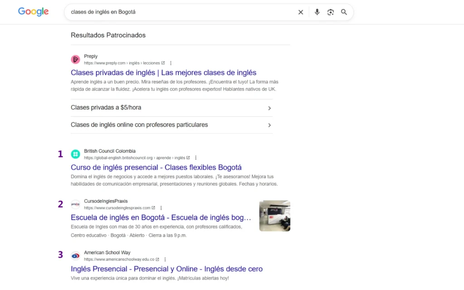This screenshot has width=464, height=290.
Task: Open Curso de inglés presencial headline
Action: [x=156, y=167]
